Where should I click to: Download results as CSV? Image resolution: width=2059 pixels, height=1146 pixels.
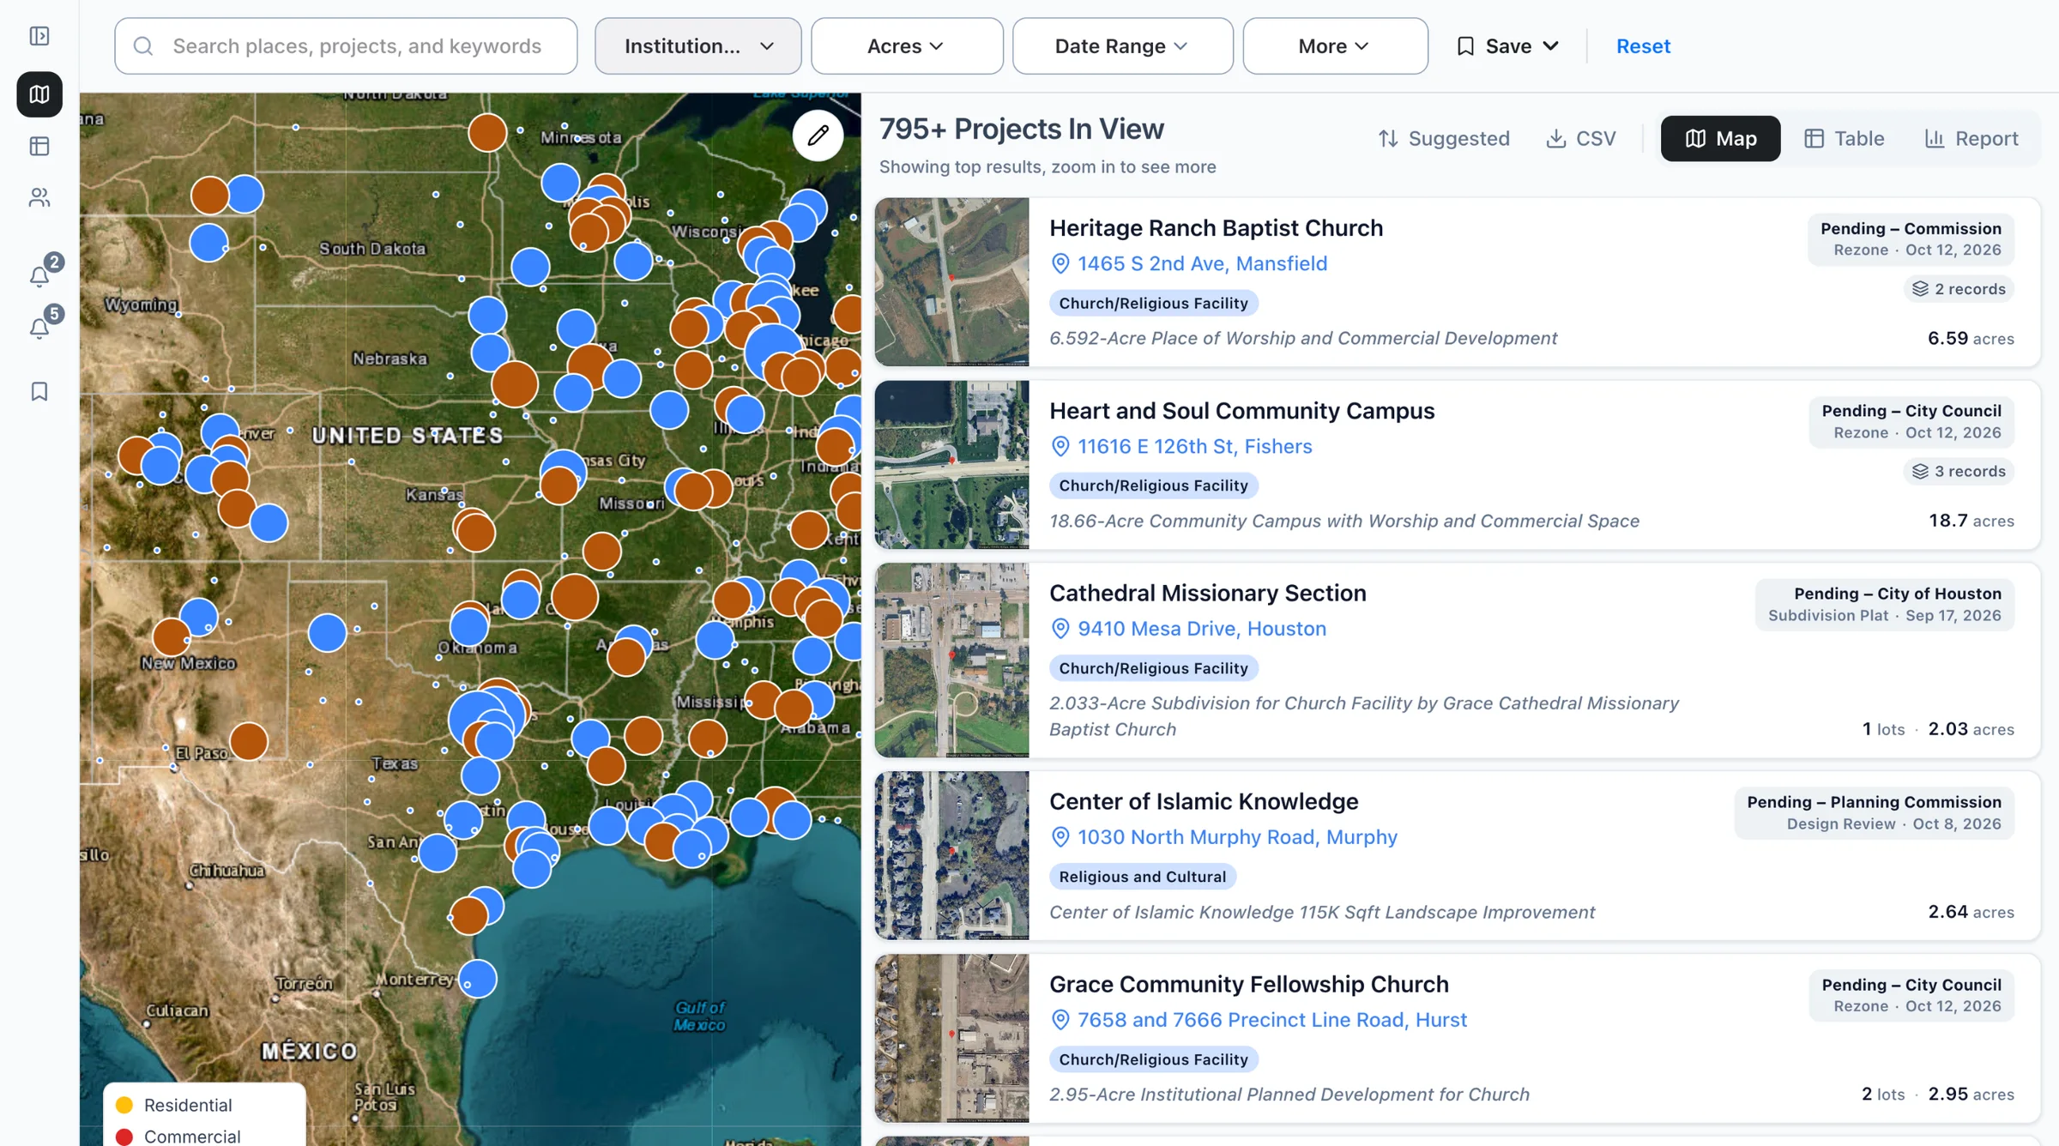click(1580, 139)
